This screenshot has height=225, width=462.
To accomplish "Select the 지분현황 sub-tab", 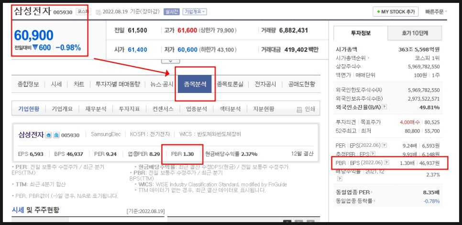I will pyautogui.click(x=264, y=109).
